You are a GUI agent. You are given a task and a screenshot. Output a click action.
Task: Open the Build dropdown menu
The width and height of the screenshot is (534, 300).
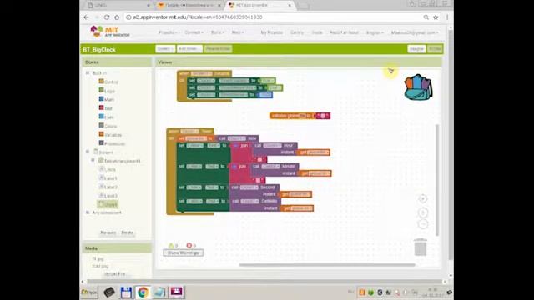point(217,32)
